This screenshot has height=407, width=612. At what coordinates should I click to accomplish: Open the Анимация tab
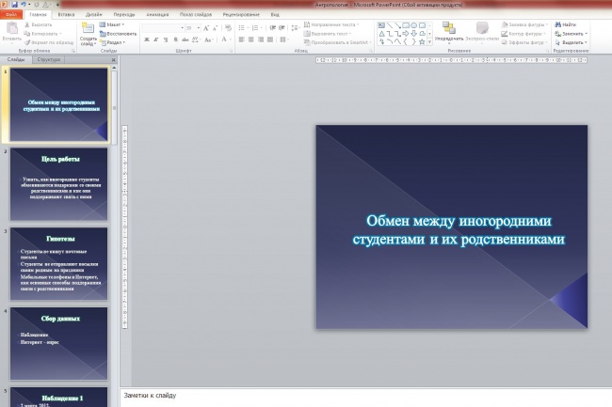coord(157,14)
